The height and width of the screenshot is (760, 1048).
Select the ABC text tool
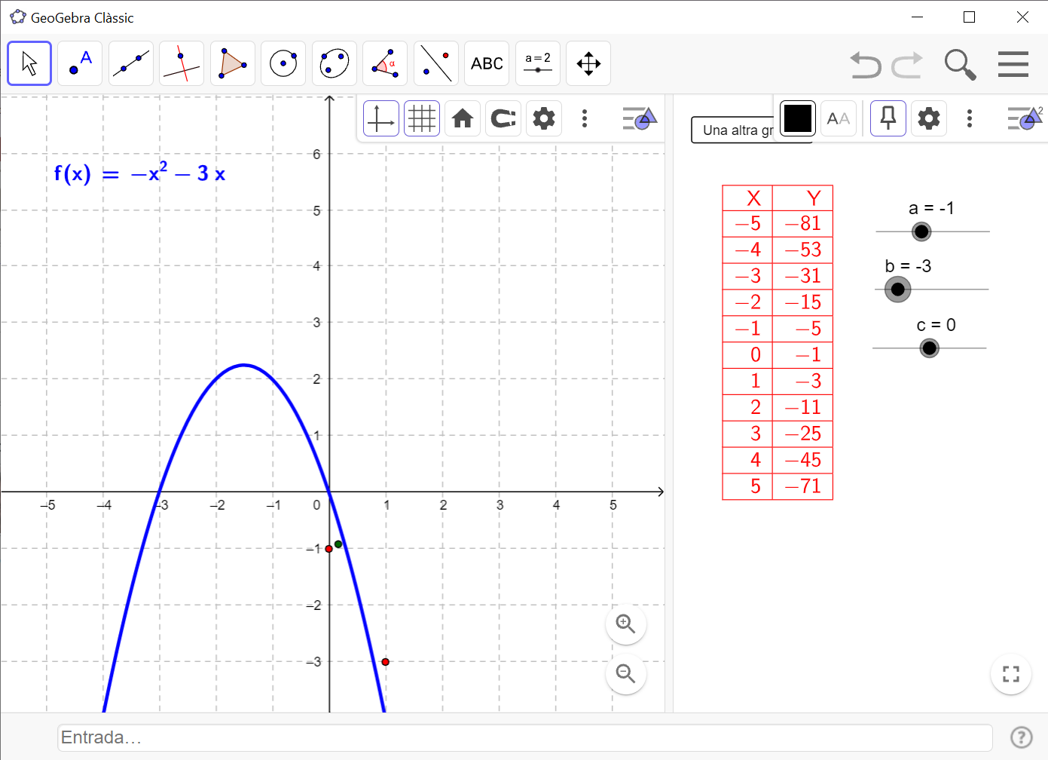coord(487,63)
